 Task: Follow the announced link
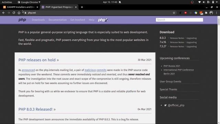(28, 70)
